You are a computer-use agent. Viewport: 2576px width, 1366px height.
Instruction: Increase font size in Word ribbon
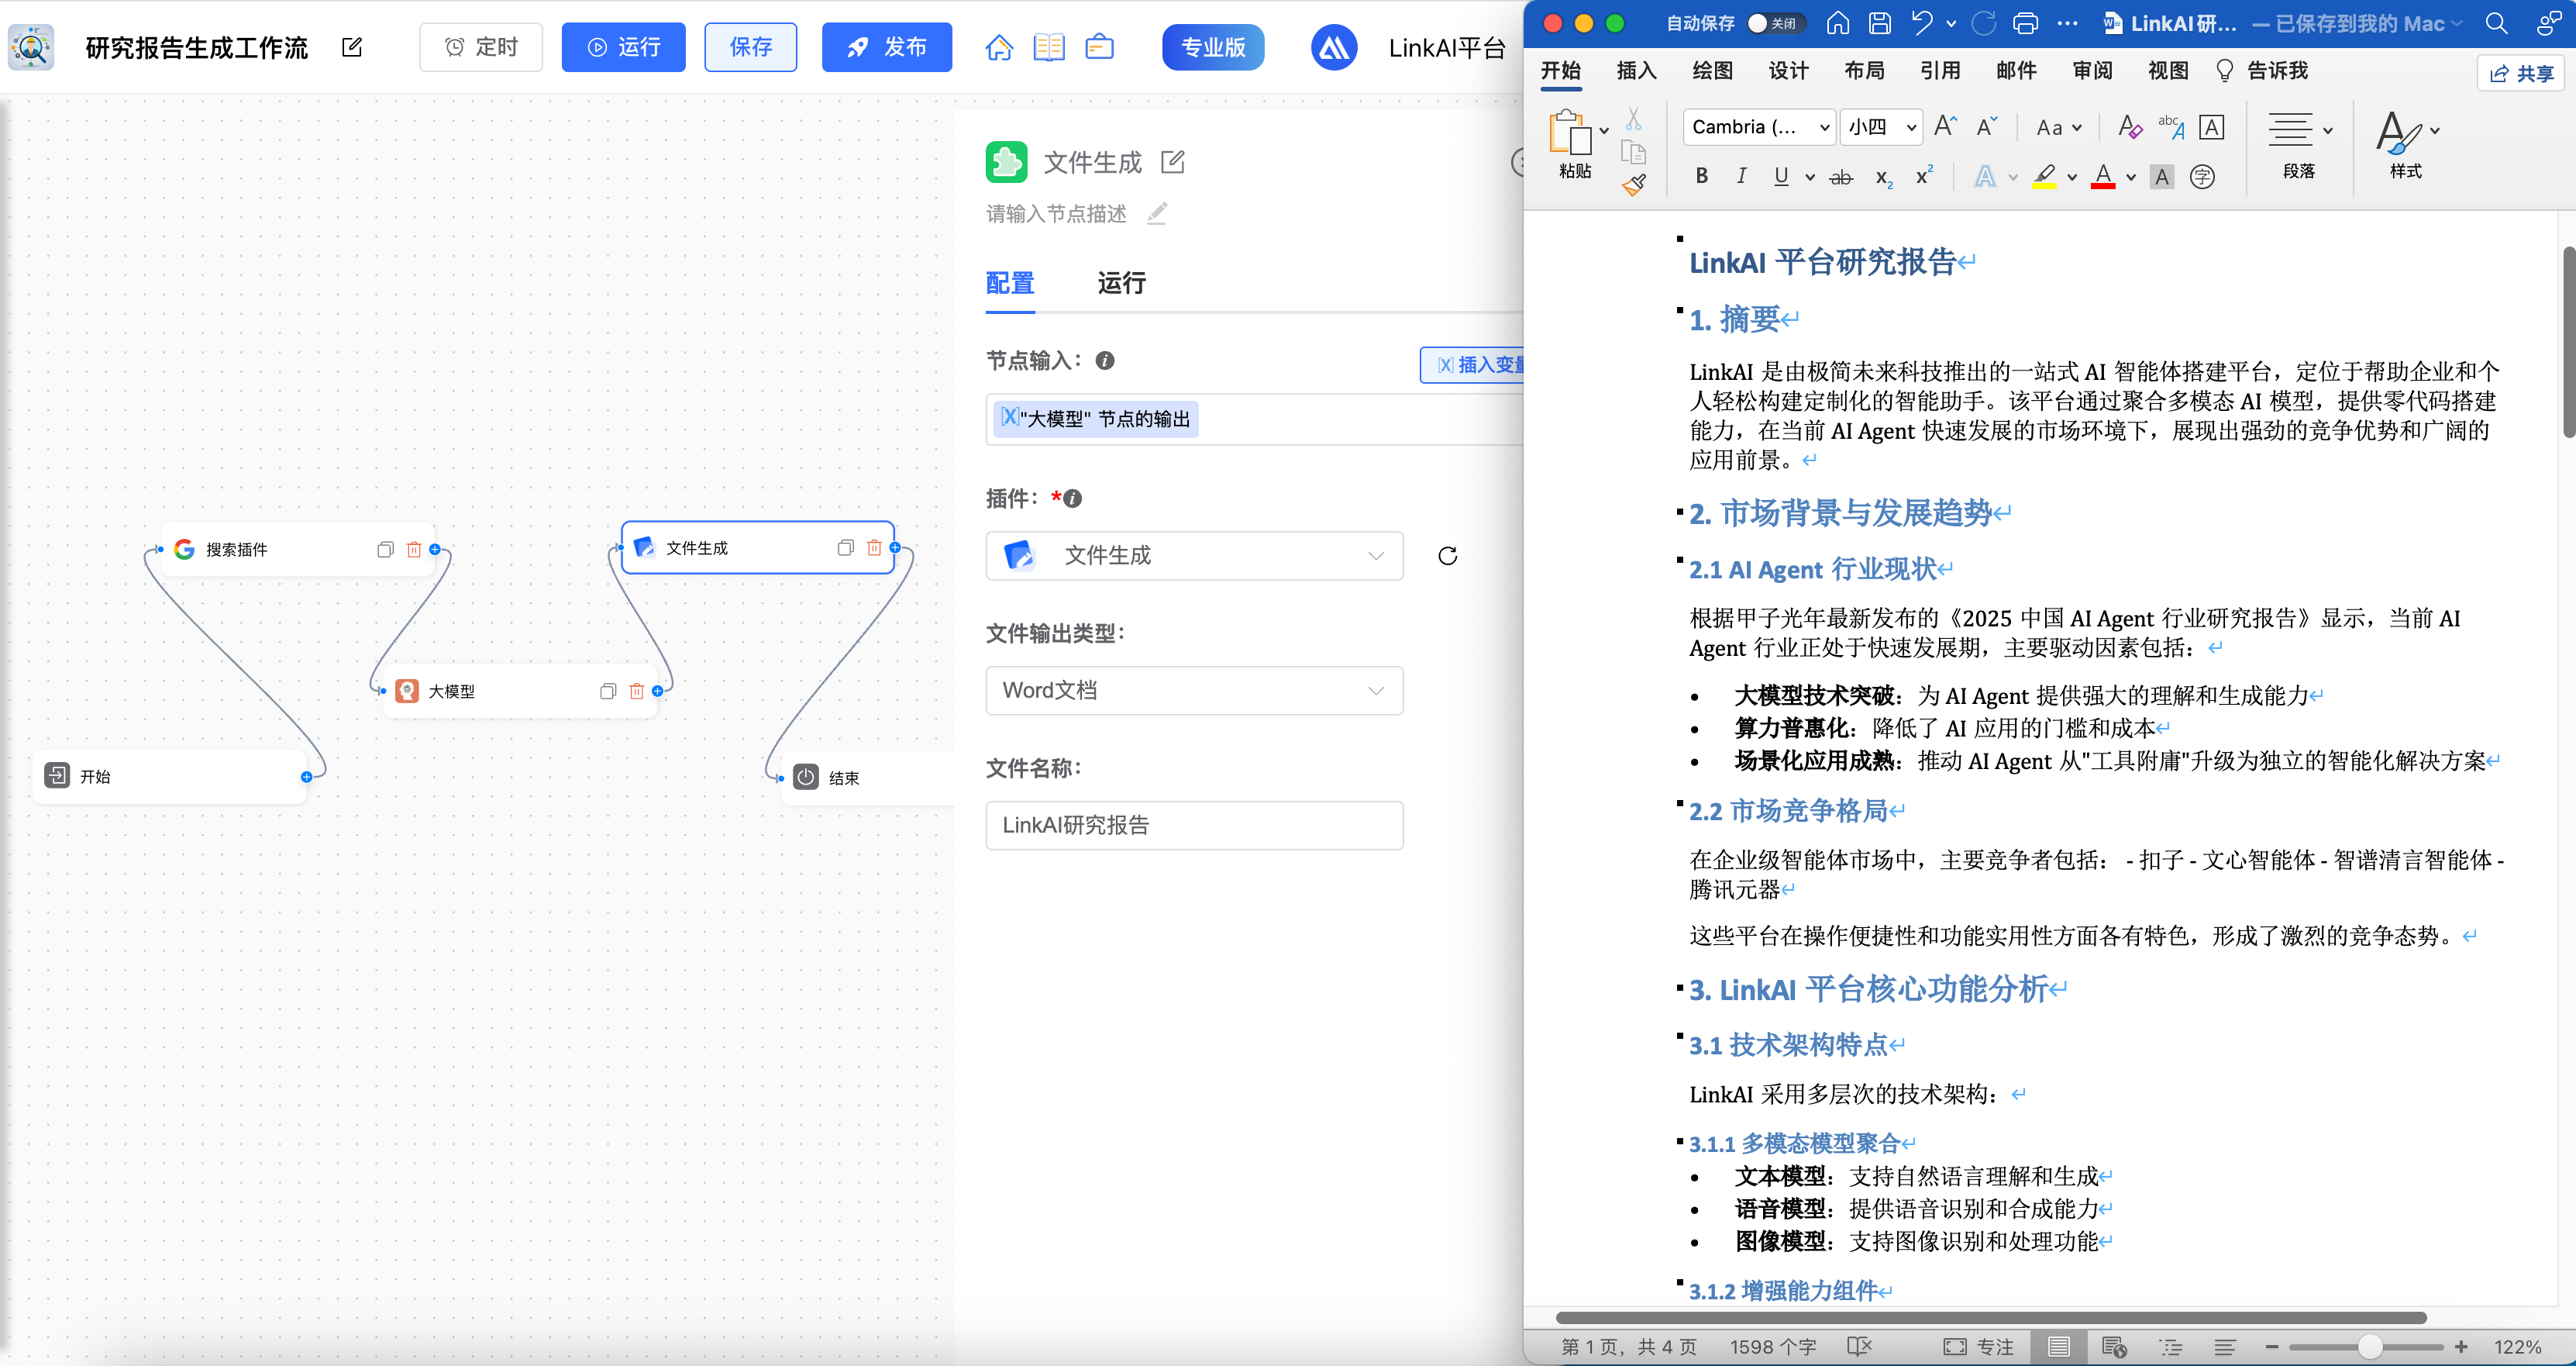[1945, 126]
